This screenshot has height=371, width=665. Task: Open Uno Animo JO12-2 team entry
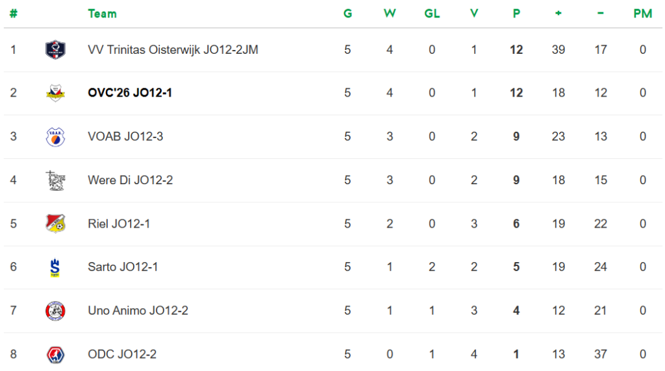click(x=138, y=311)
